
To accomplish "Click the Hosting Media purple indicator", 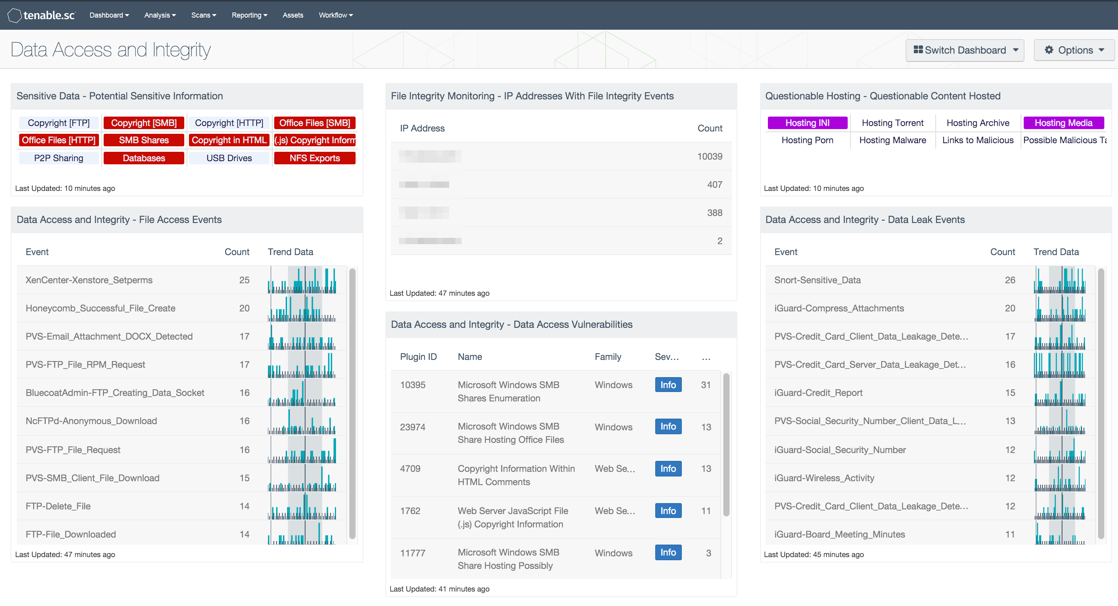I will click(x=1063, y=123).
